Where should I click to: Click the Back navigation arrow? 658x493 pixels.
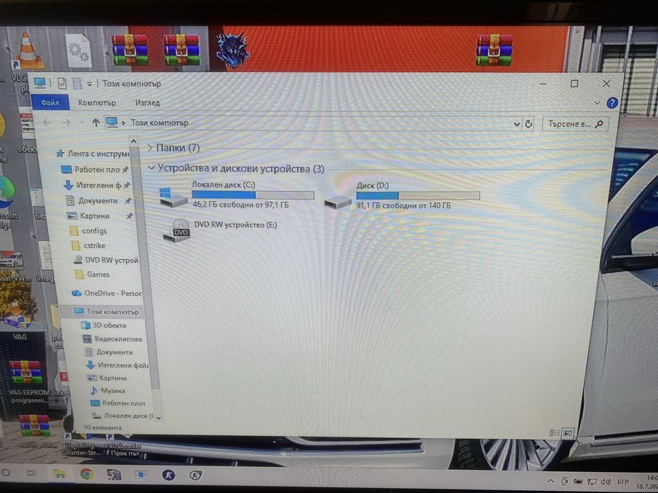click(x=47, y=123)
